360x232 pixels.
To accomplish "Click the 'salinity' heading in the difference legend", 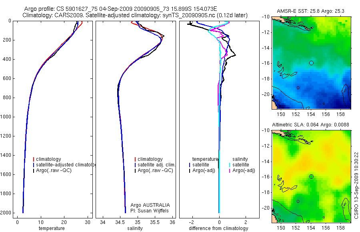I will (x=240, y=159).
